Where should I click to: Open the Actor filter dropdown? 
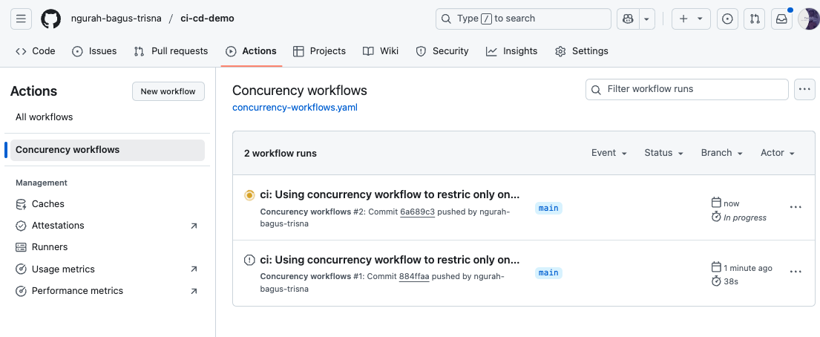pyautogui.click(x=777, y=153)
